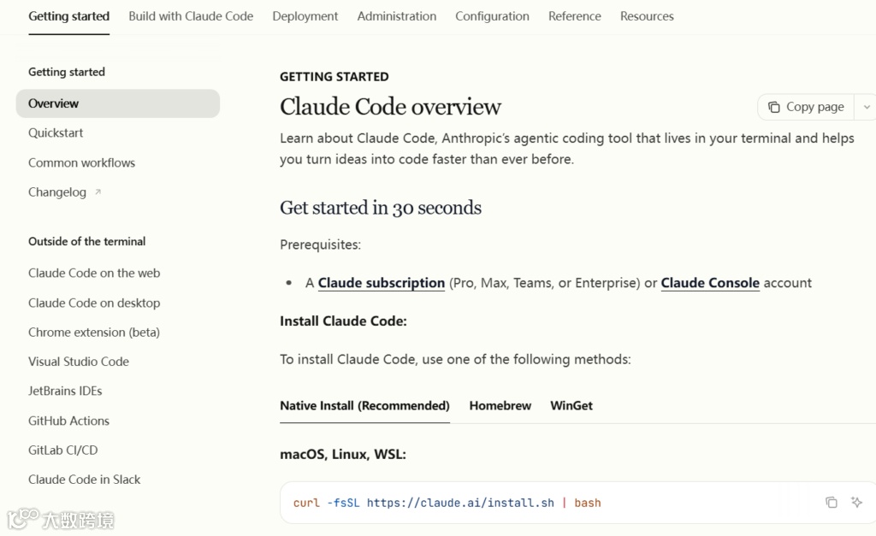Open the Administration top menu
Image resolution: width=876 pixels, height=536 pixels.
(397, 16)
